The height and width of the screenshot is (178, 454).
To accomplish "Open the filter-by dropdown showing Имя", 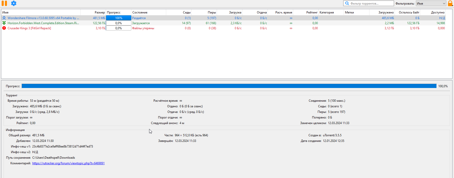I will 431,3.
